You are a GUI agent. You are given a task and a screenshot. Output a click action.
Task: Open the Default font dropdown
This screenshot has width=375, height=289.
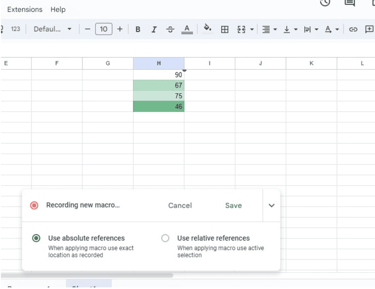point(53,29)
